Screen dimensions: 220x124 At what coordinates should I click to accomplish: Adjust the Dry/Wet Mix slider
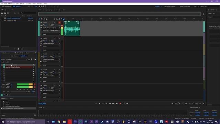point(26,92)
